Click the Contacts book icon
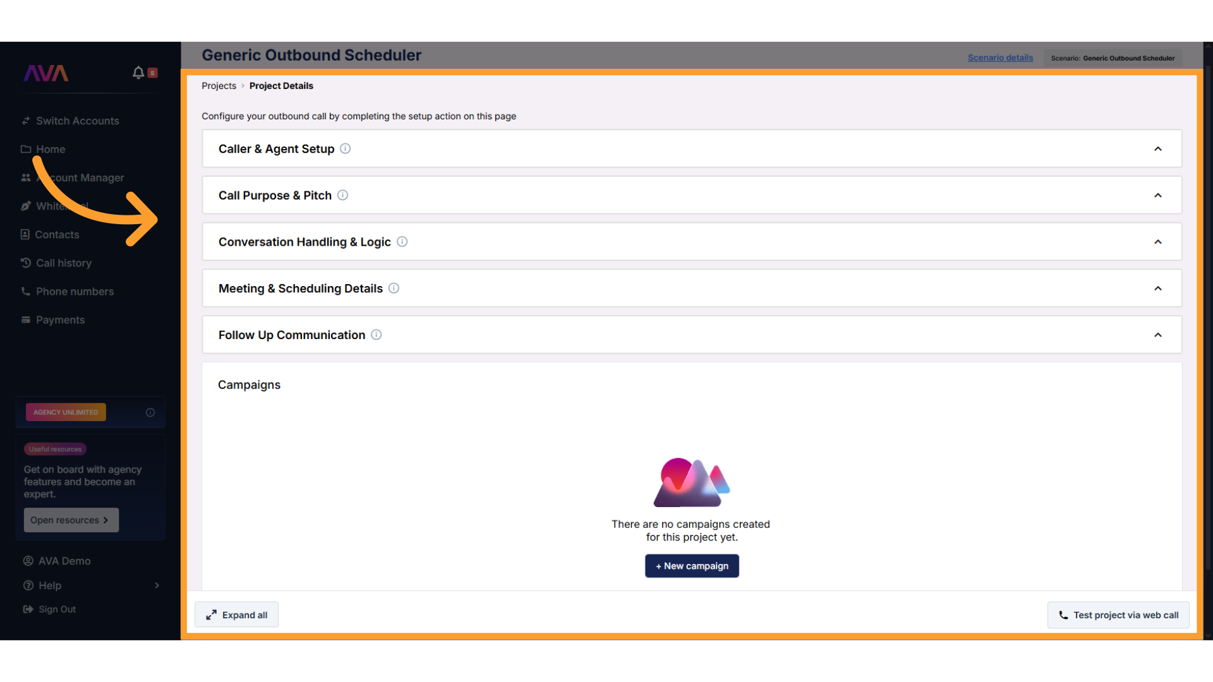Image resolution: width=1213 pixels, height=682 pixels. click(25, 234)
